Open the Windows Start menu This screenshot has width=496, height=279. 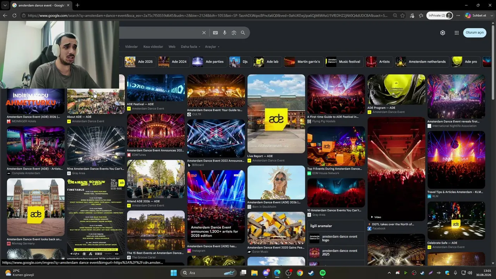pos(174,273)
